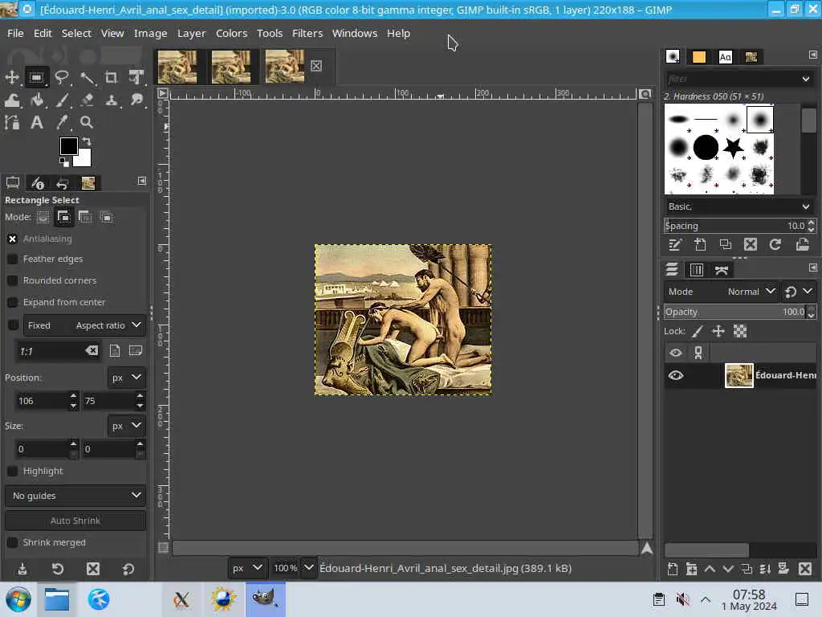This screenshot has height=617, width=822.
Task: Open the Windows Start button
Action: [18, 599]
